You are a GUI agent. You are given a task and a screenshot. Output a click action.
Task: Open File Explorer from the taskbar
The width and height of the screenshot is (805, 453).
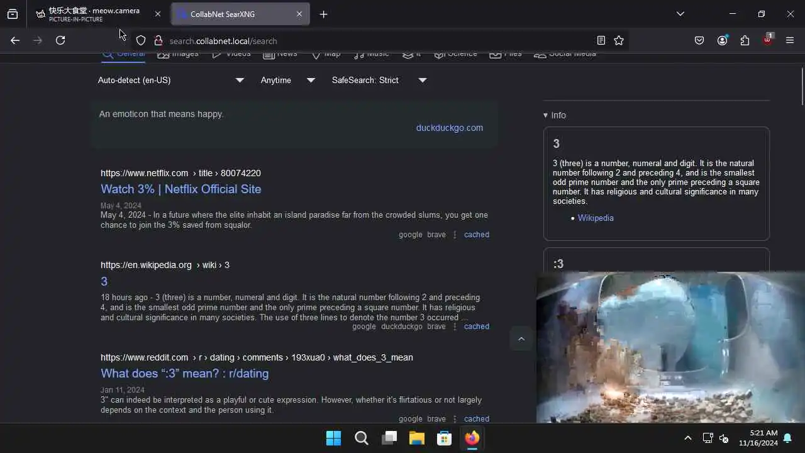click(417, 438)
